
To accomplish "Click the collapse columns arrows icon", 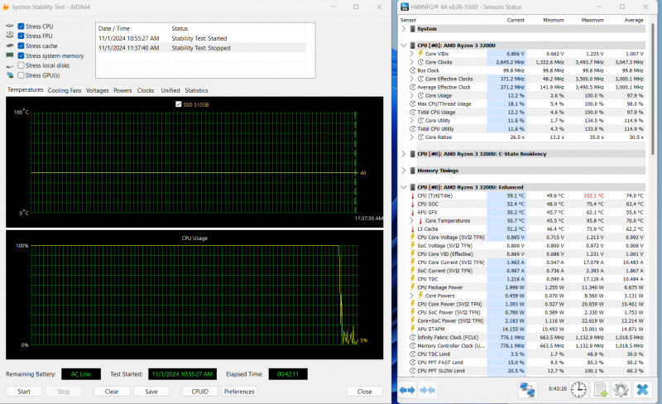I will point(427,390).
